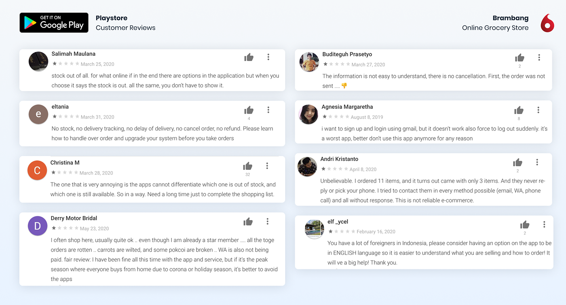Open more options on Salimah Maulana's review
566x305 pixels.
tap(268, 57)
